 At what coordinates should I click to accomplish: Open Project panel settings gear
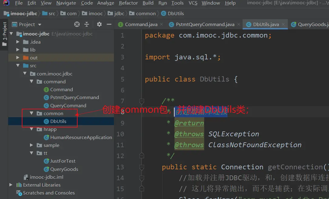(x=99, y=25)
